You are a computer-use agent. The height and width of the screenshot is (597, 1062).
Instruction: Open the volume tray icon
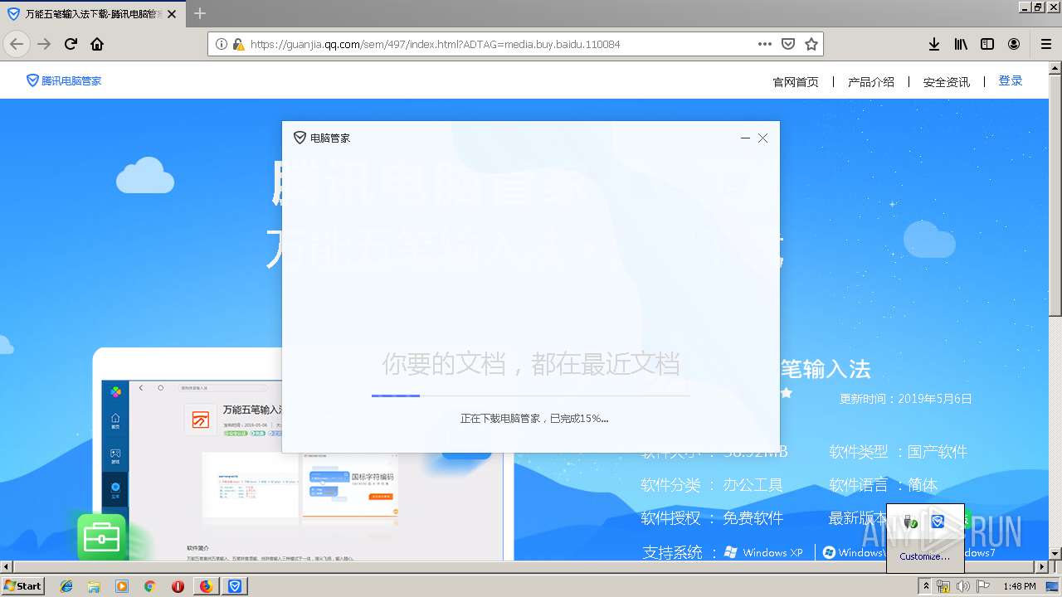(963, 586)
